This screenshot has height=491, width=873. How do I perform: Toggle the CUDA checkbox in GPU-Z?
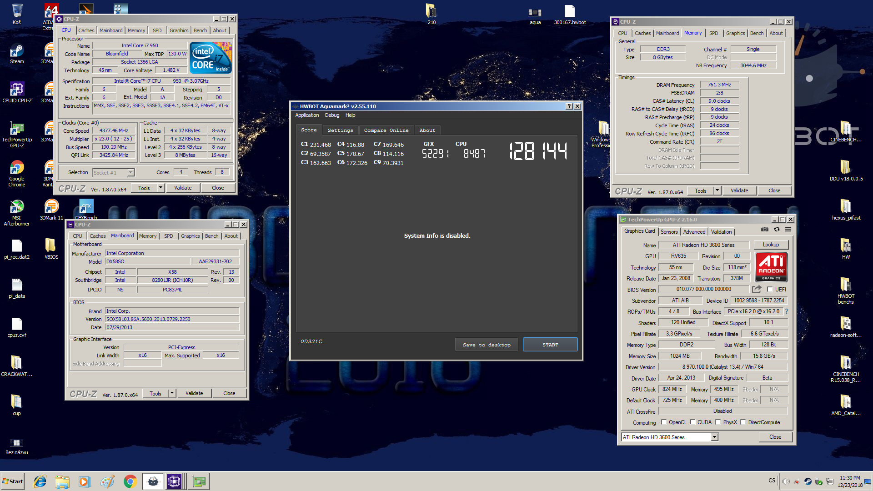692,422
